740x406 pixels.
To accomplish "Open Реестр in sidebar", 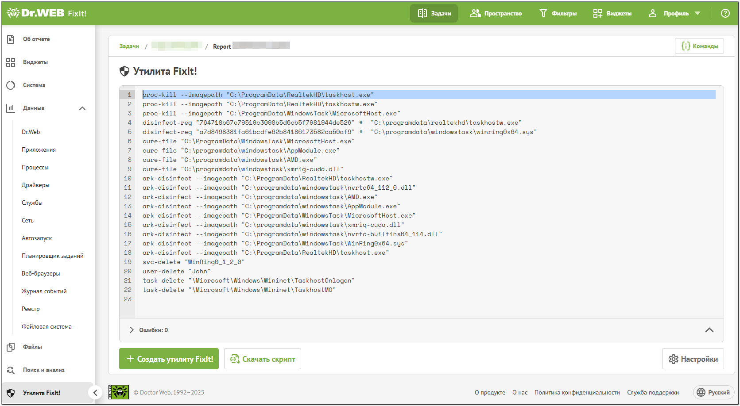I will [31, 309].
